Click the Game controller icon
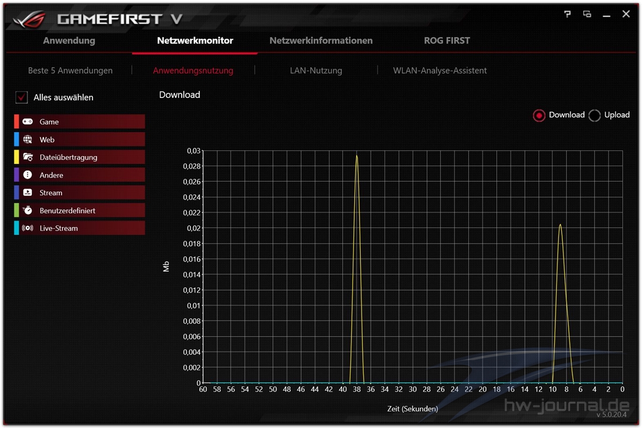642x428 pixels. click(x=27, y=122)
